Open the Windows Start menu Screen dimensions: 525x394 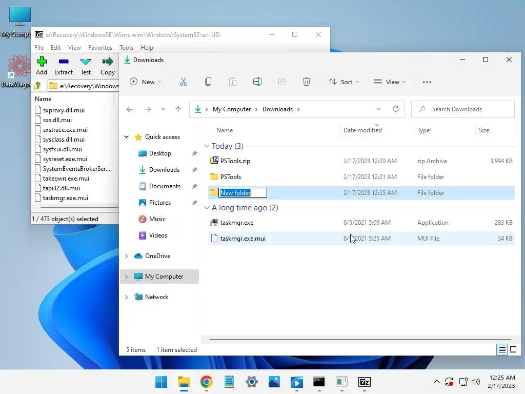[161, 382]
